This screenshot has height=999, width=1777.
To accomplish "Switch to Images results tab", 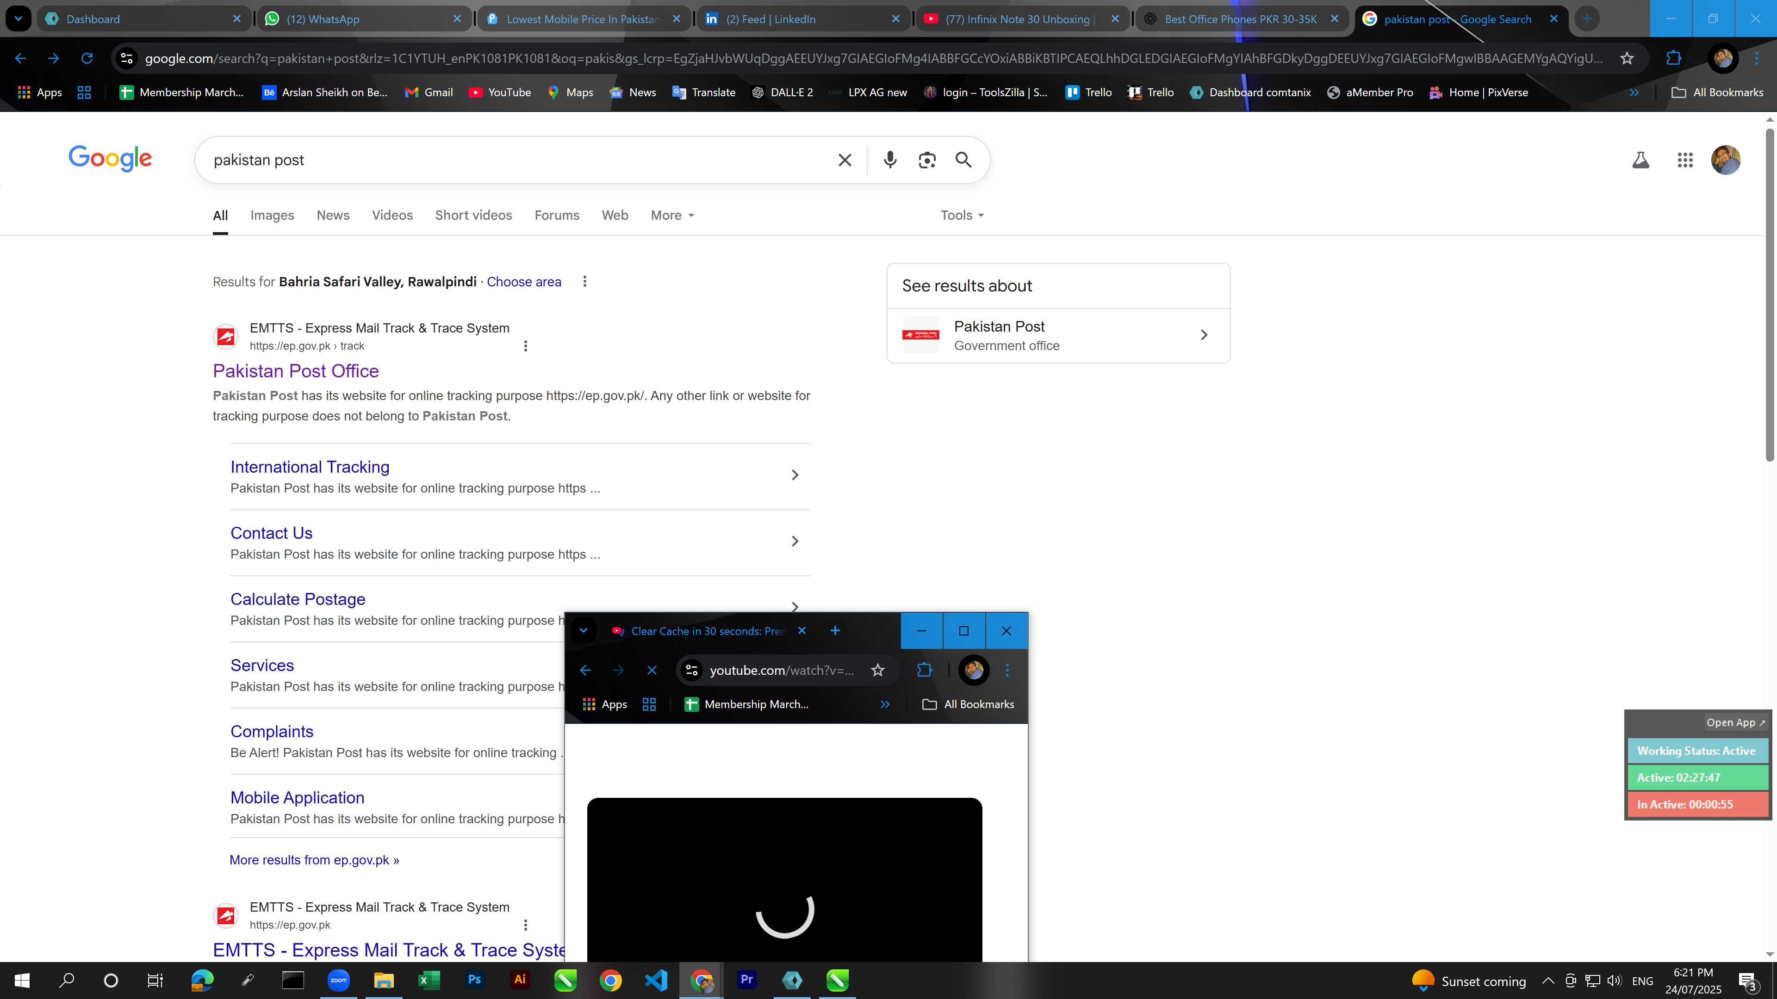I will [272, 215].
